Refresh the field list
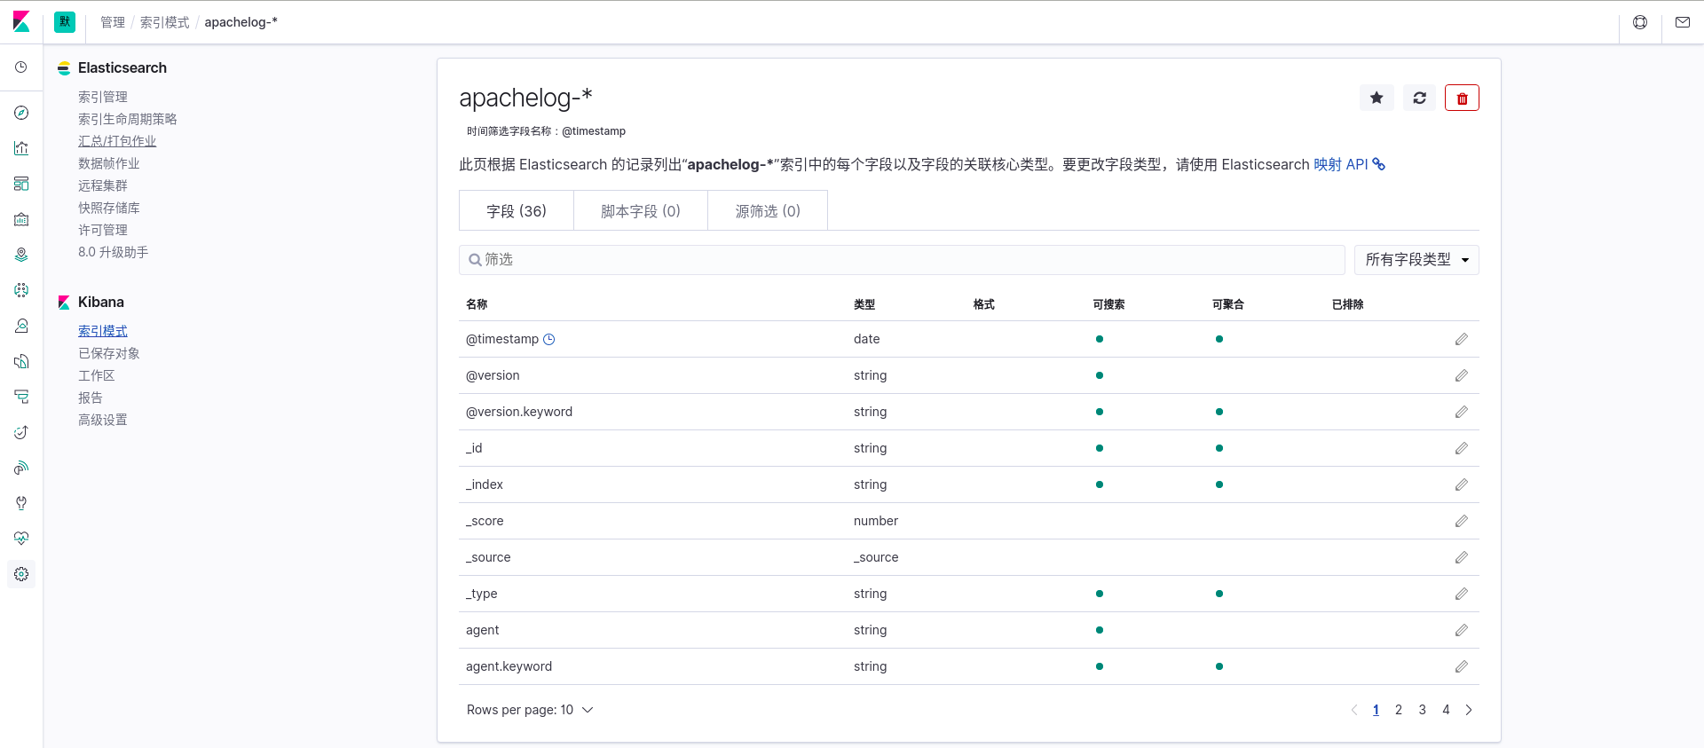Screen dimensions: 1704x748 pos(1419,98)
